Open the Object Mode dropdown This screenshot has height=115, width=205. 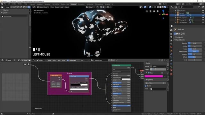tap(43, 7)
